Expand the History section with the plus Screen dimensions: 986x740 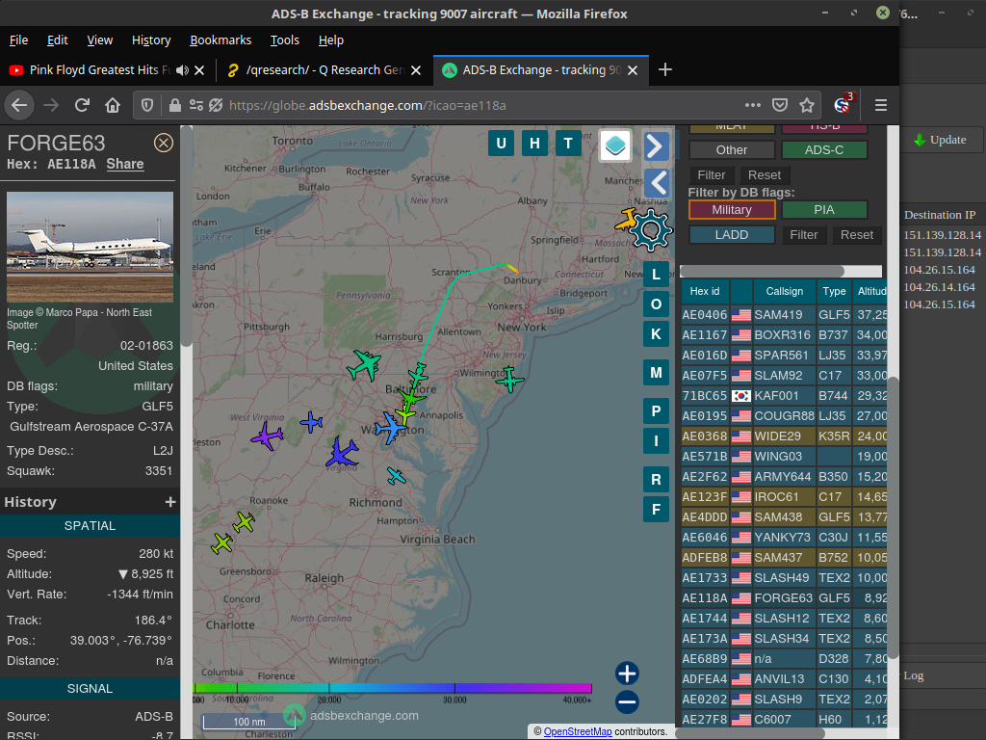(169, 502)
